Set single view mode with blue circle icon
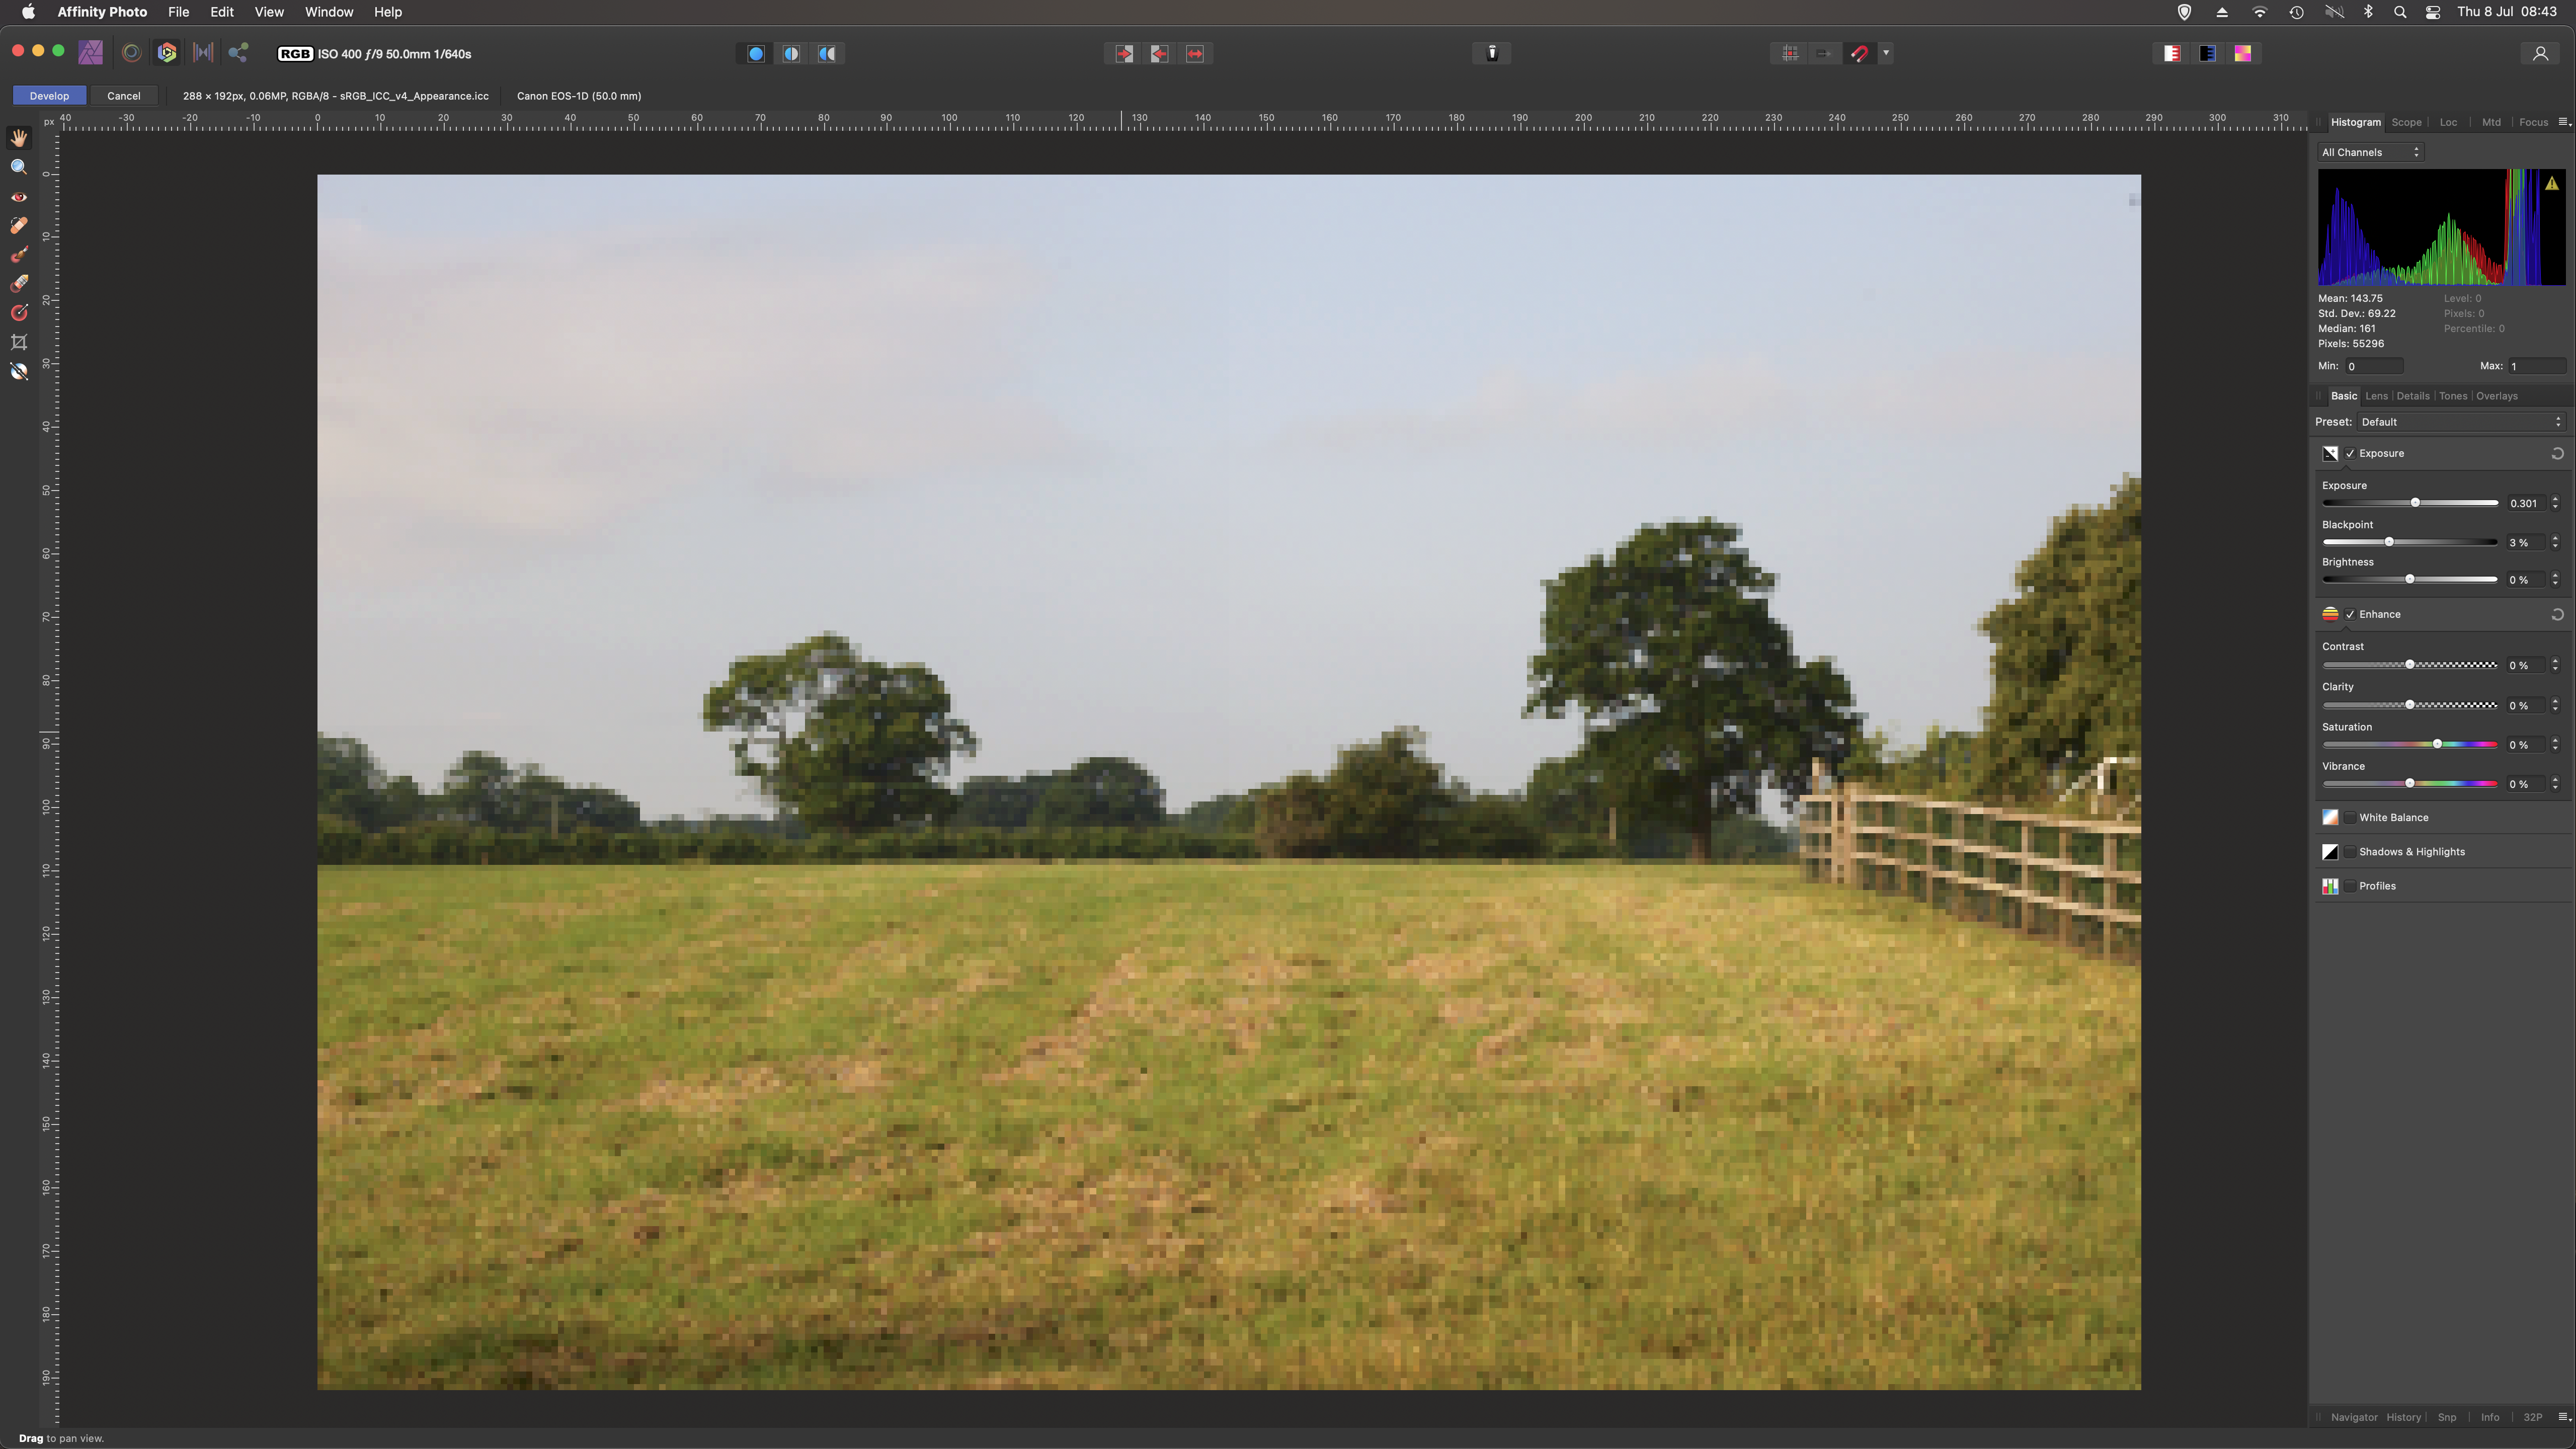 756,54
